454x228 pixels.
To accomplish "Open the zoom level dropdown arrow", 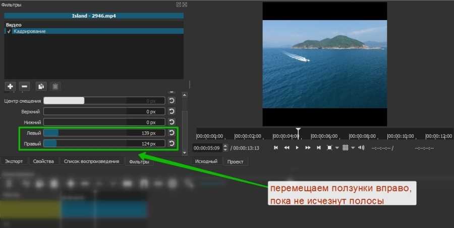I will 337,148.
